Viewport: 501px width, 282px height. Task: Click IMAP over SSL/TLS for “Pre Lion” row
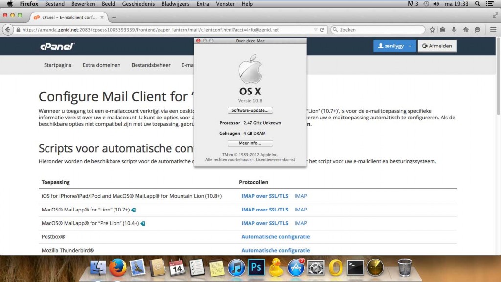point(265,223)
